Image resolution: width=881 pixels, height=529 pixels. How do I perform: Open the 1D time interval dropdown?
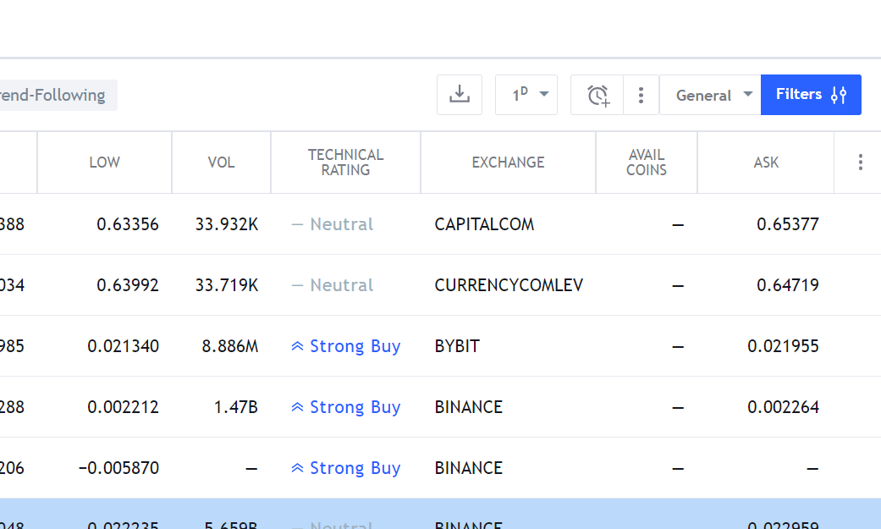pos(526,95)
